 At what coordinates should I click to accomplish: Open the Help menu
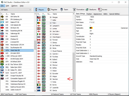click(x=22, y=6)
